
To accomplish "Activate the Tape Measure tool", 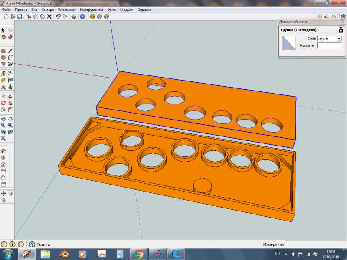I will tap(3, 73).
